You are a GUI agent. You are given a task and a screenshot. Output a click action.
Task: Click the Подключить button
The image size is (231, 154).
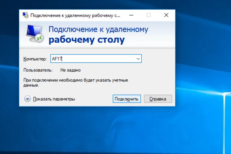tap(127, 99)
